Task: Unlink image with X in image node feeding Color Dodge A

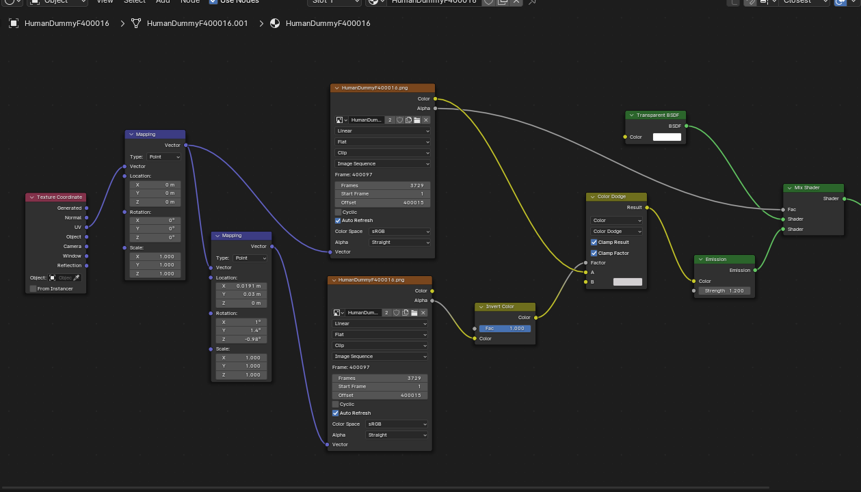Action: coord(425,120)
